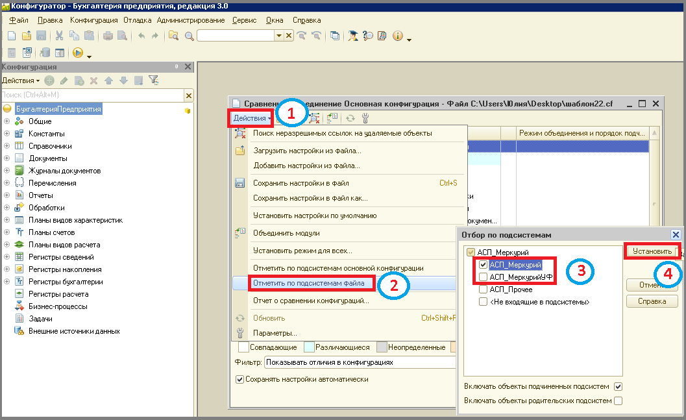
Task: Click the Фильтр field showing Показывать отличия
Action: click(x=360, y=362)
